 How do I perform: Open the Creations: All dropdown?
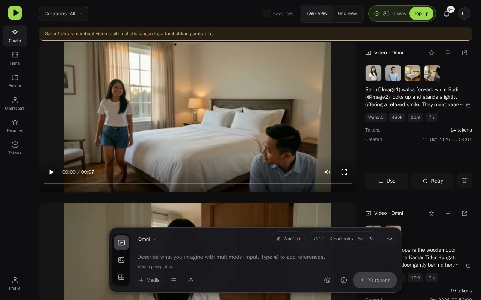64,13
